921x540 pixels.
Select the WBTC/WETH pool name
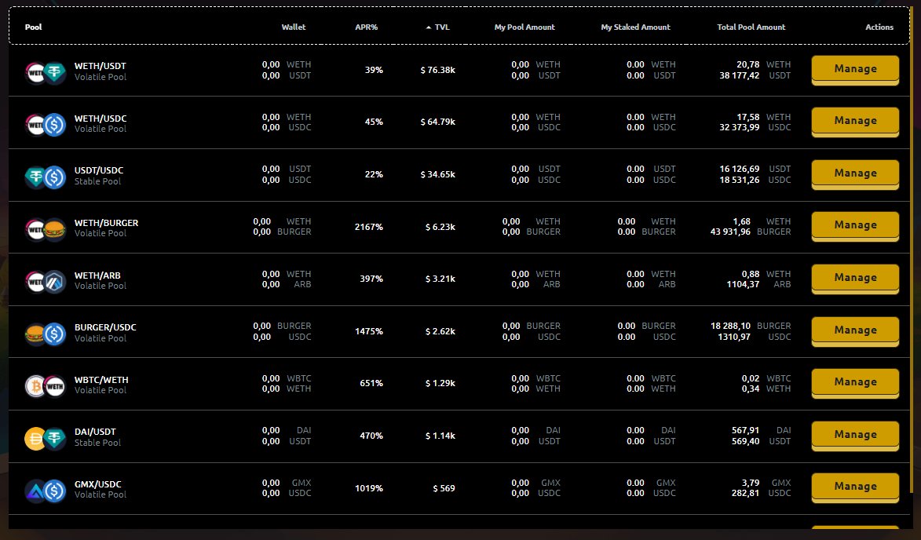tap(101, 380)
